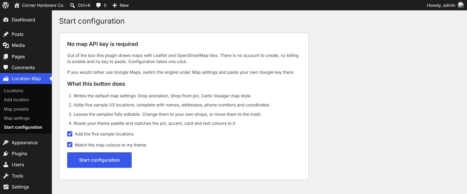Open the Tools menu label
The image size is (467, 194).
coord(17,176)
